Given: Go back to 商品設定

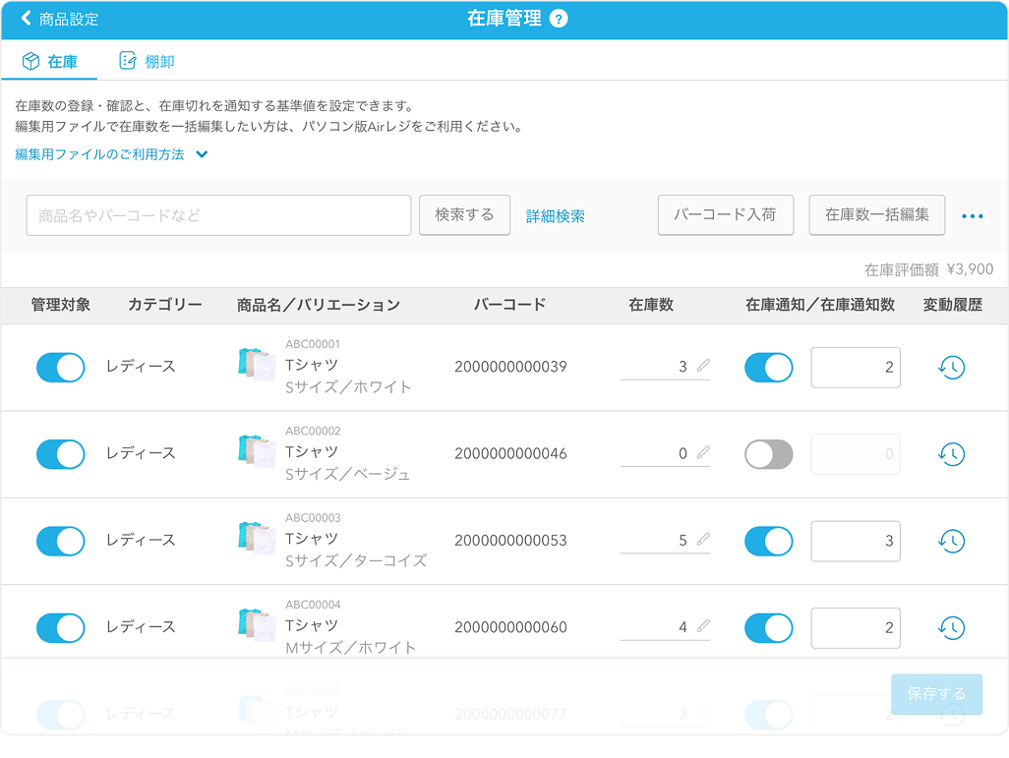Looking at the screenshot, I should (59, 19).
